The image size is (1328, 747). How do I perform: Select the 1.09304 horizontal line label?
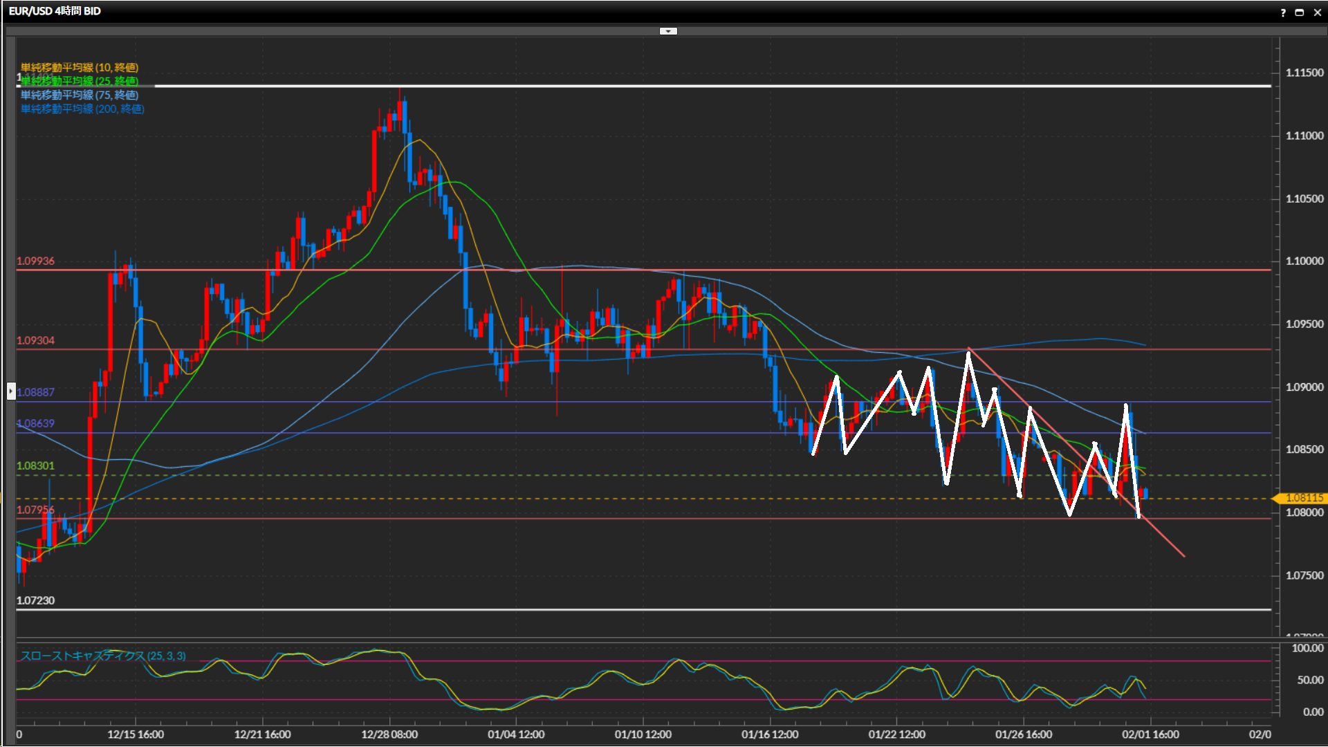35,340
